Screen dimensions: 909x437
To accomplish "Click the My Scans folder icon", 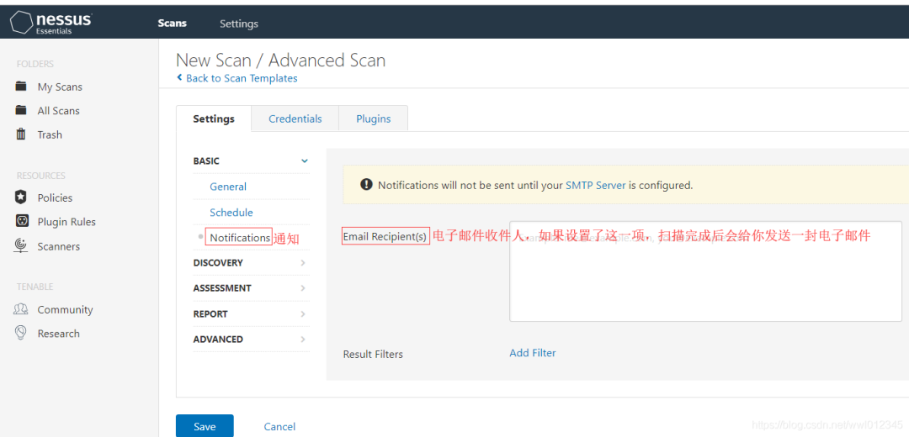I will [x=21, y=87].
